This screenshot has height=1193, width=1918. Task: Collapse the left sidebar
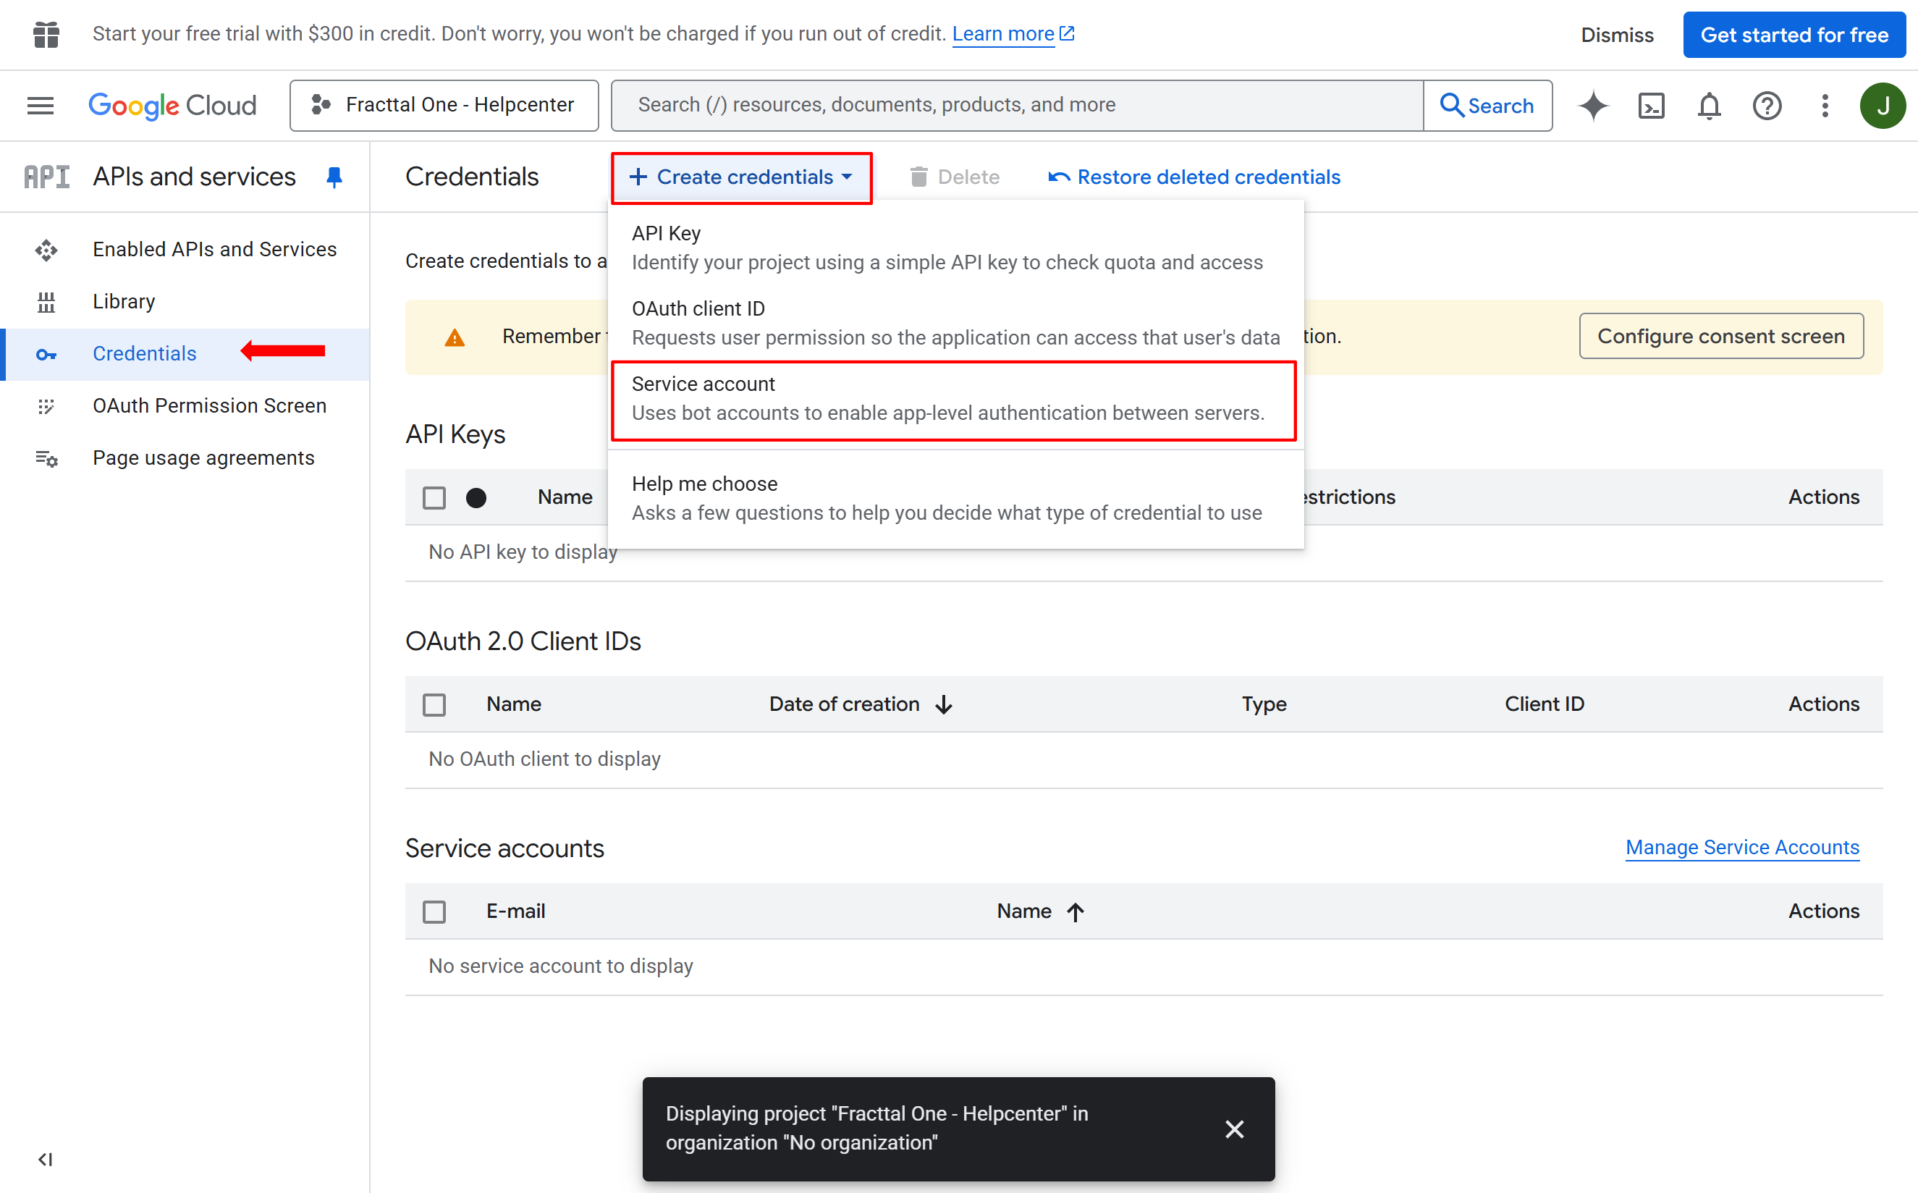pyautogui.click(x=46, y=1160)
